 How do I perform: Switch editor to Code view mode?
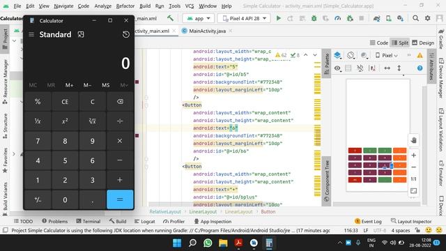coord(379,43)
